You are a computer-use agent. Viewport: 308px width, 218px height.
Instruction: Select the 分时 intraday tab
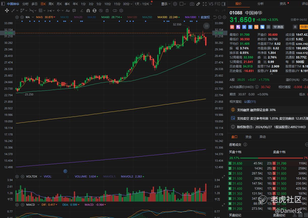pyautogui.click(x=25, y=4)
